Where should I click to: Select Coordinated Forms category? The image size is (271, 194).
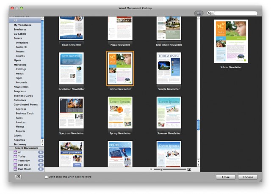click(25, 104)
